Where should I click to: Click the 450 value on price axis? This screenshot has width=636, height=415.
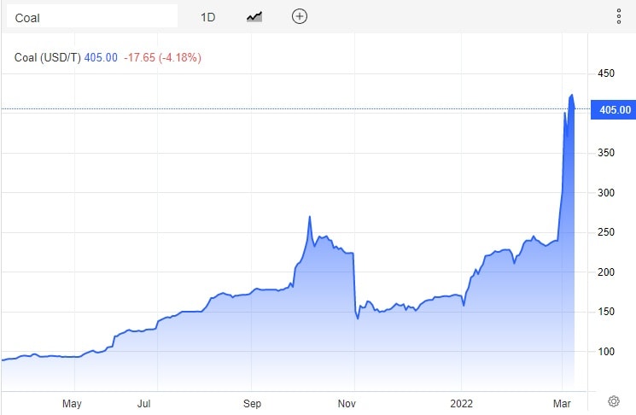point(607,74)
